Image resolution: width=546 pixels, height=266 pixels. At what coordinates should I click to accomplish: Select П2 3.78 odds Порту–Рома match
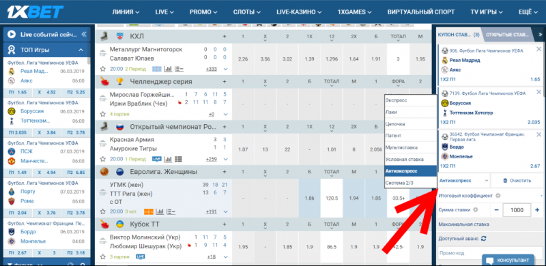coord(75,213)
